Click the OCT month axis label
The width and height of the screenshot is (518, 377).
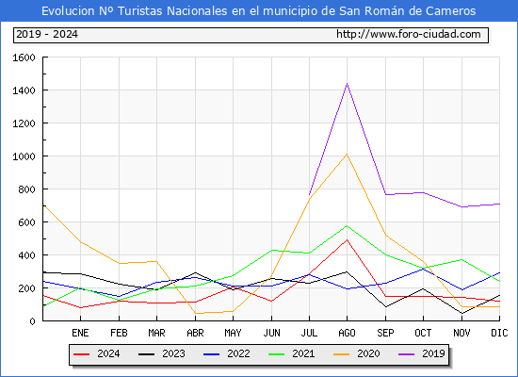[x=423, y=333]
